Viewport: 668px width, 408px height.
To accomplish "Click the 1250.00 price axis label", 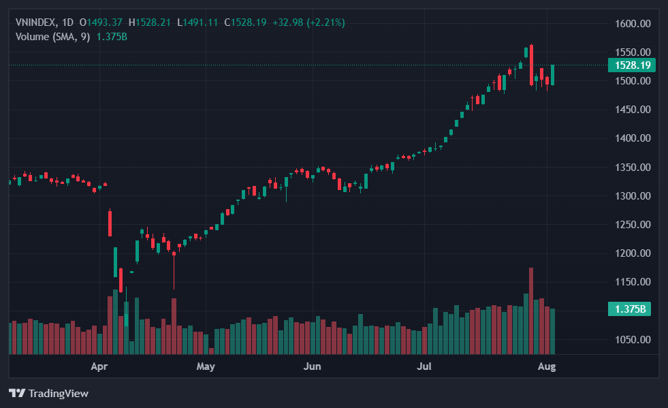I will (633, 225).
